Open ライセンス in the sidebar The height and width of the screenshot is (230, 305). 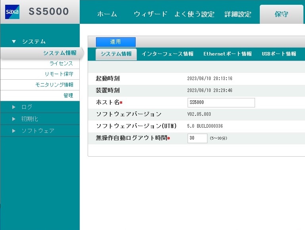(x=40, y=63)
